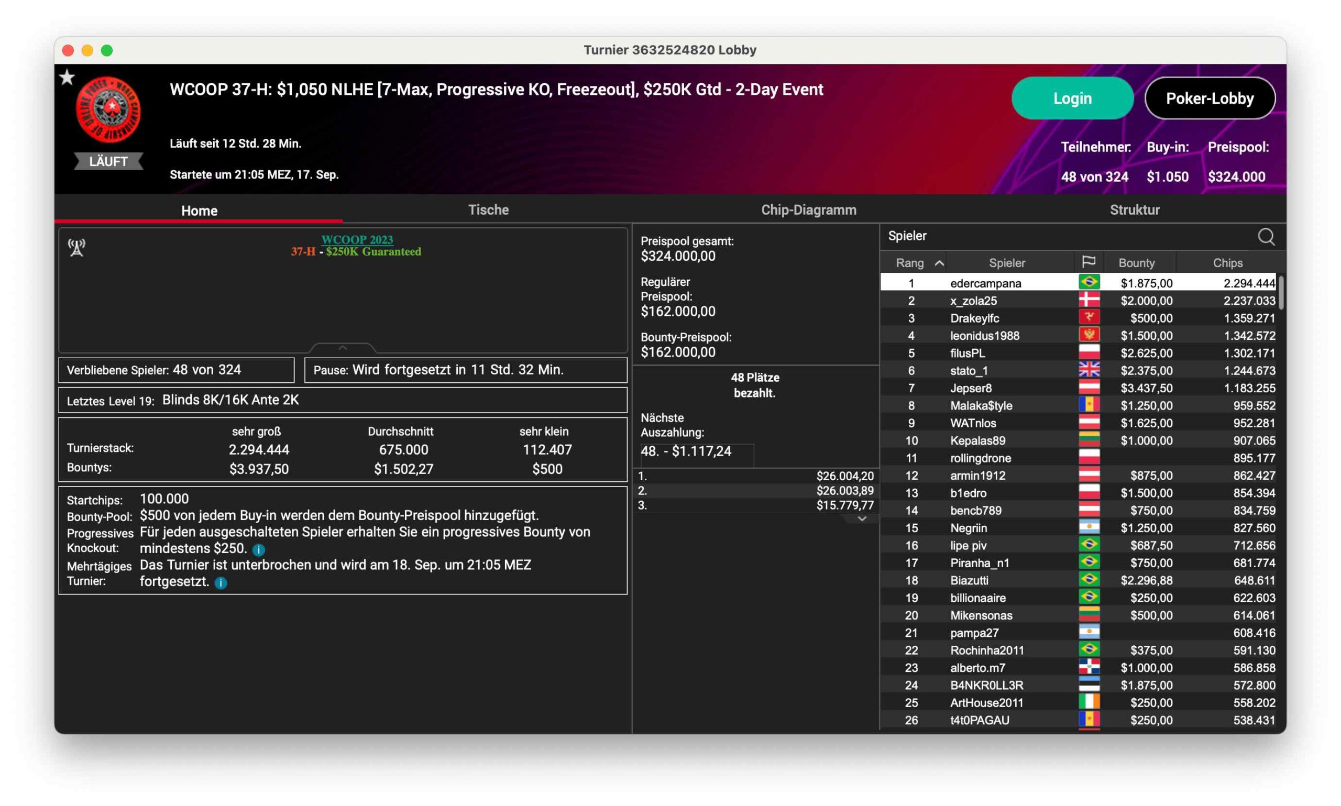Viewport: 1341px width, 806px height.
Task: Click Progressives Knockout info icon
Action: tap(259, 549)
